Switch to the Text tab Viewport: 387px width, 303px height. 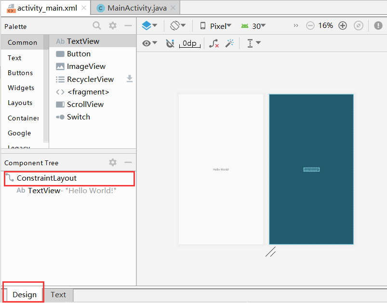58,295
